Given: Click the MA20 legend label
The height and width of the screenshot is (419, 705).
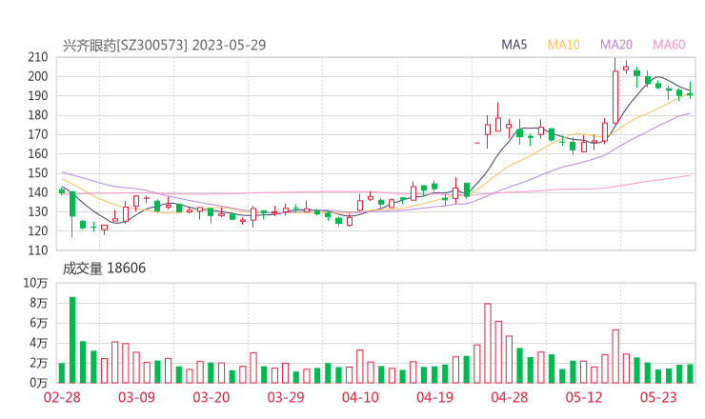Looking at the screenshot, I should 616,45.
